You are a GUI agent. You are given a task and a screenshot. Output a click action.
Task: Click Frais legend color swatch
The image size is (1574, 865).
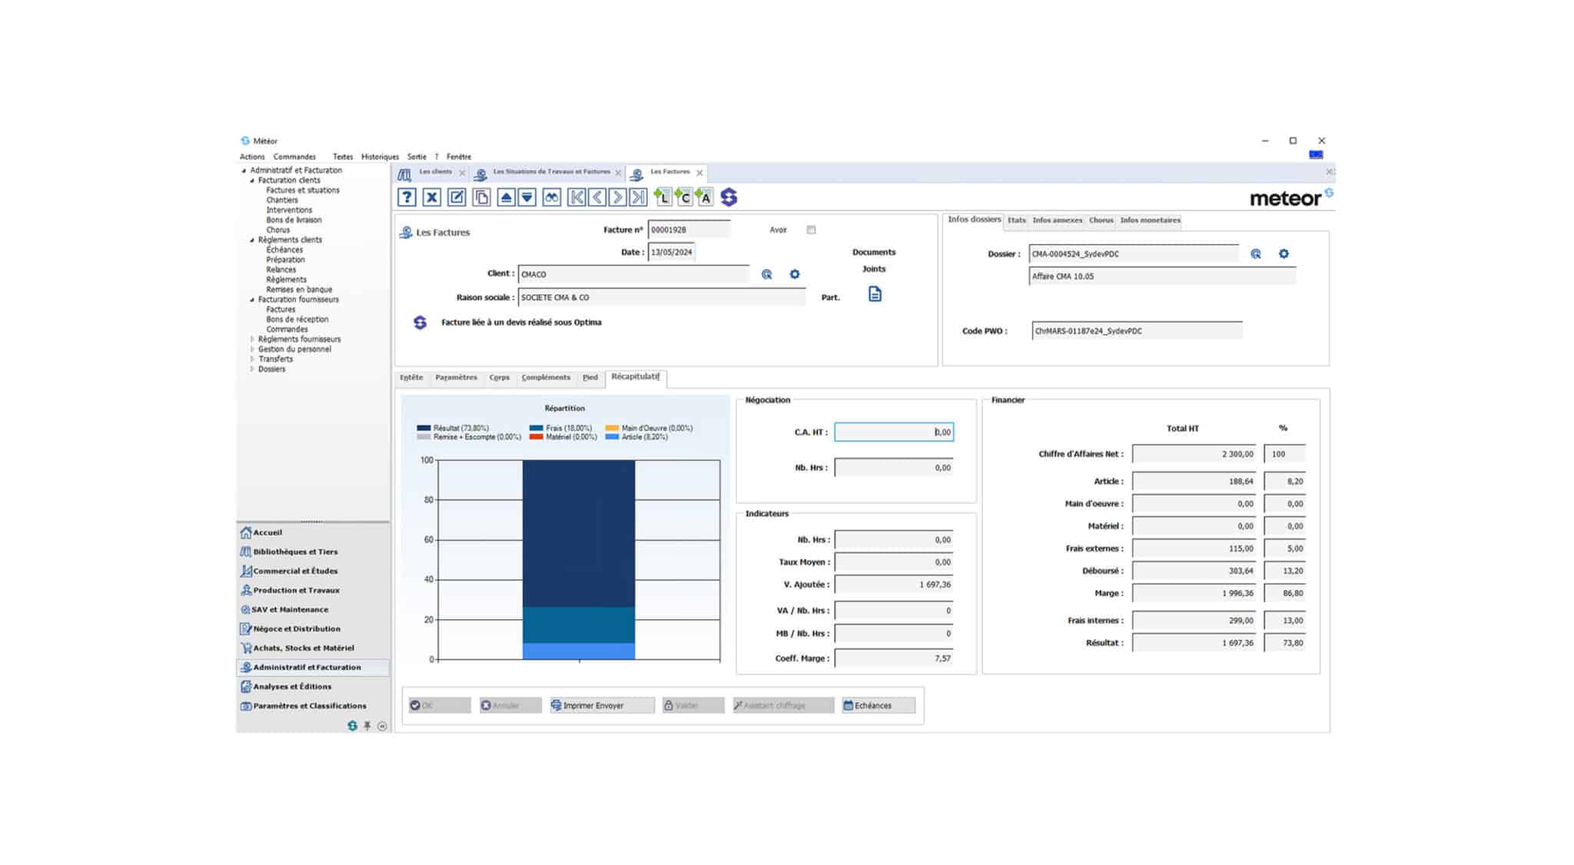coord(536,428)
